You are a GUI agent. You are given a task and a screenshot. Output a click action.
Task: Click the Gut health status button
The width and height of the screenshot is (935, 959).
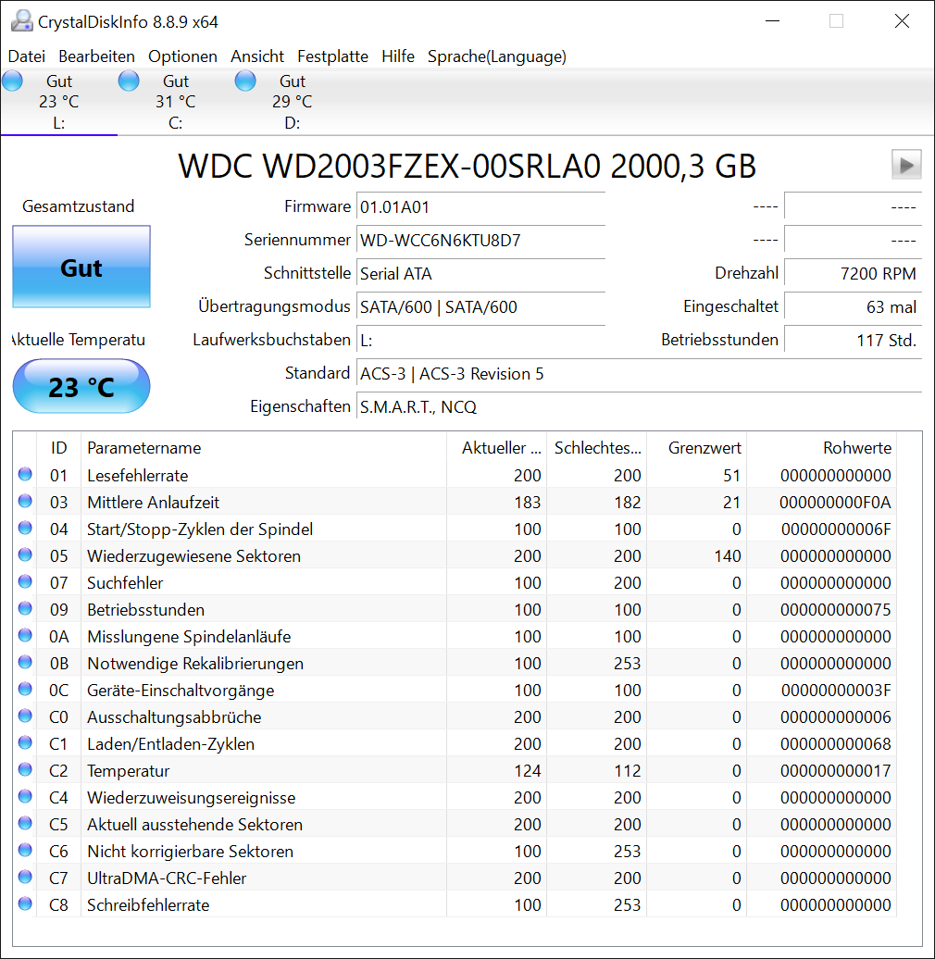tap(81, 267)
